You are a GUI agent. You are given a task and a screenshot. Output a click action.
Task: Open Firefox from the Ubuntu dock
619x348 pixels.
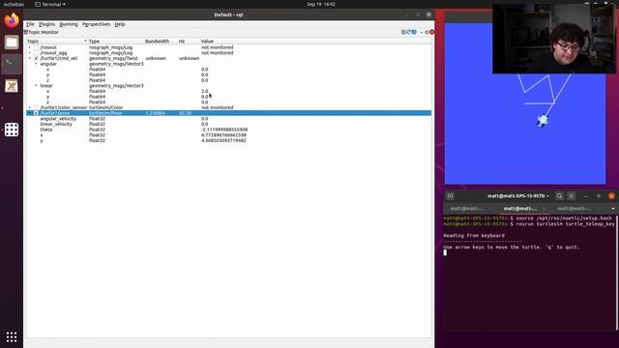[x=12, y=20]
